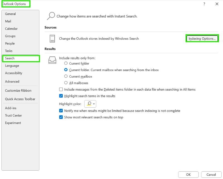Open the Groups options category

click(x=20, y=36)
